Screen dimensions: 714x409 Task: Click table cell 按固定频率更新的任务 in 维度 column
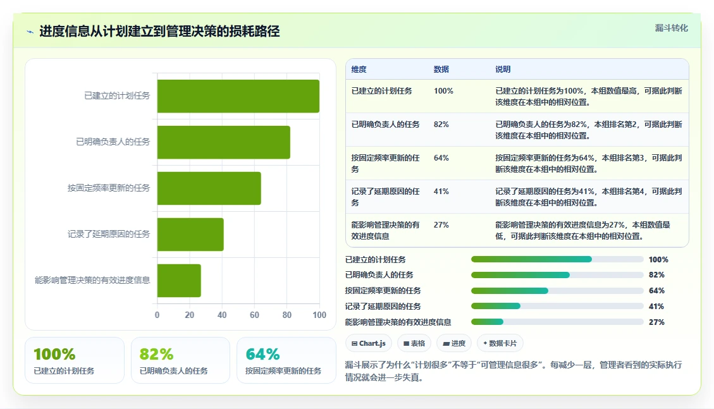click(385, 163)
